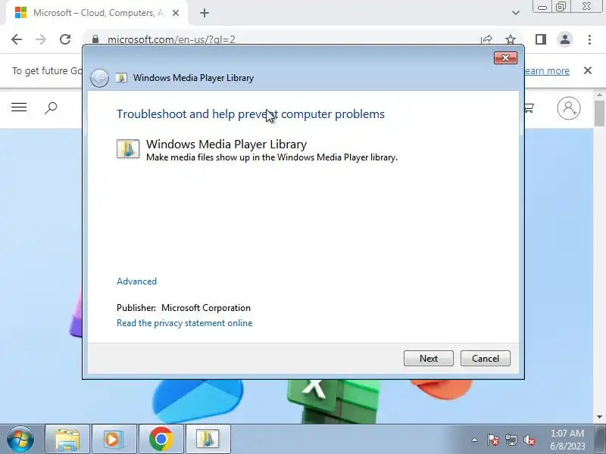Click the page scrollbar up arrow
This screenshot has width=606, height=454.
[x=599, y=95]
